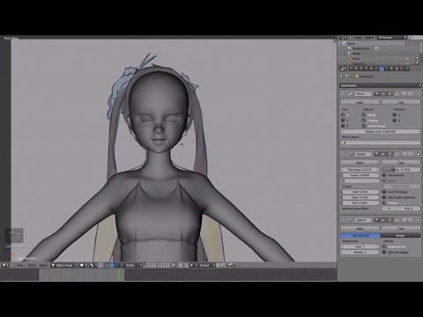This screenshot has height=317, width=423.
Task: Toggle Mirror modifier edit mode display icon
Action: point(390,94)
